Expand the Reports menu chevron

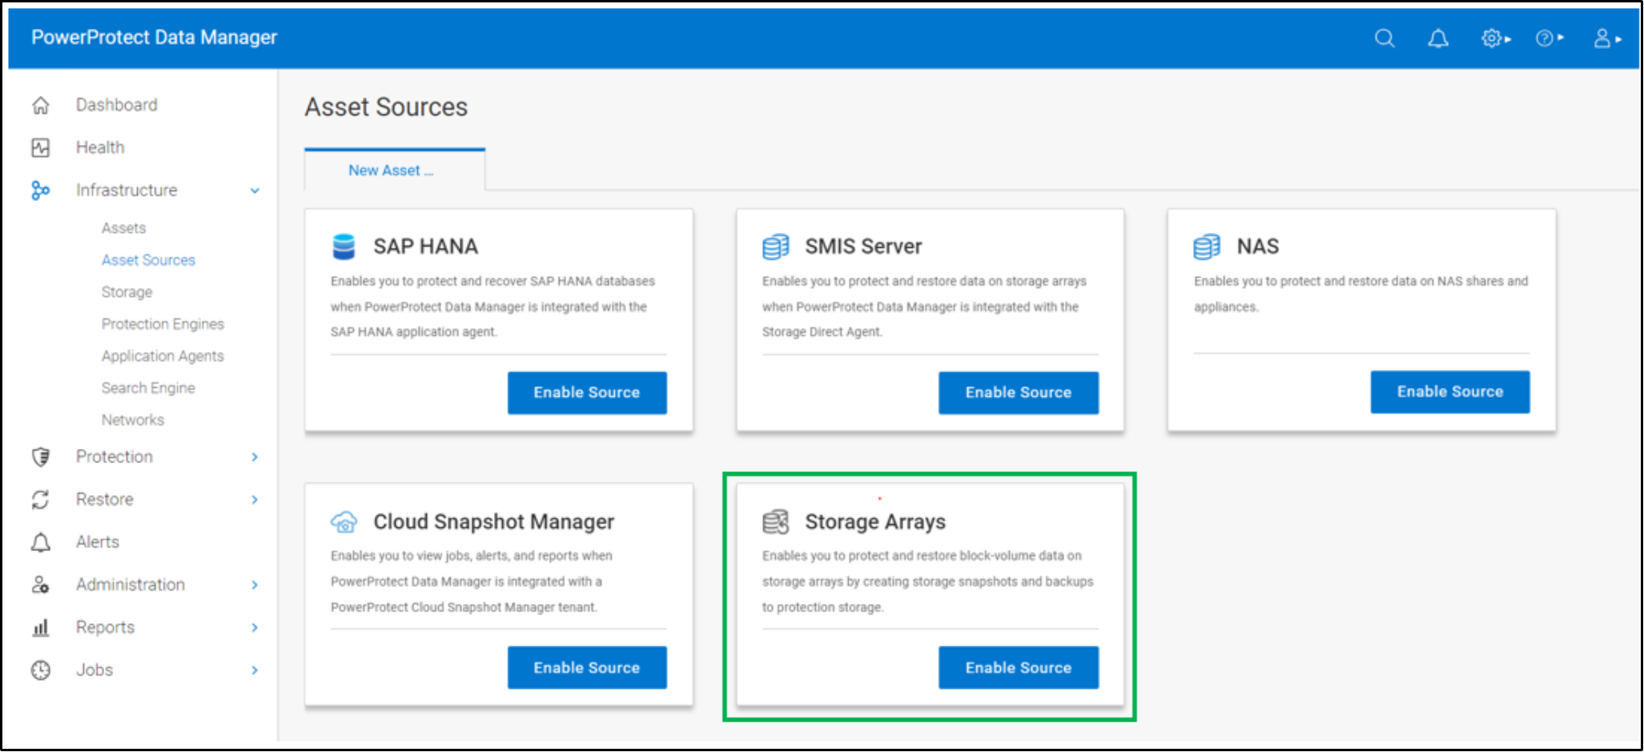point(255,627)
